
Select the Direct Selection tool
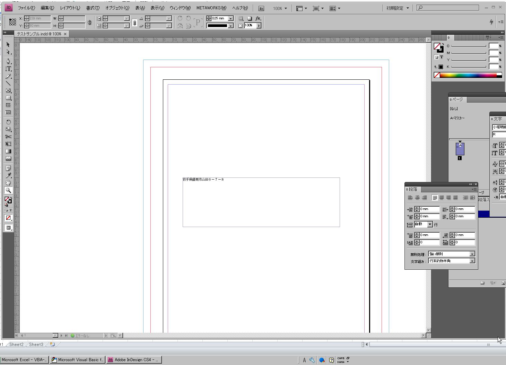coord(8,52)
